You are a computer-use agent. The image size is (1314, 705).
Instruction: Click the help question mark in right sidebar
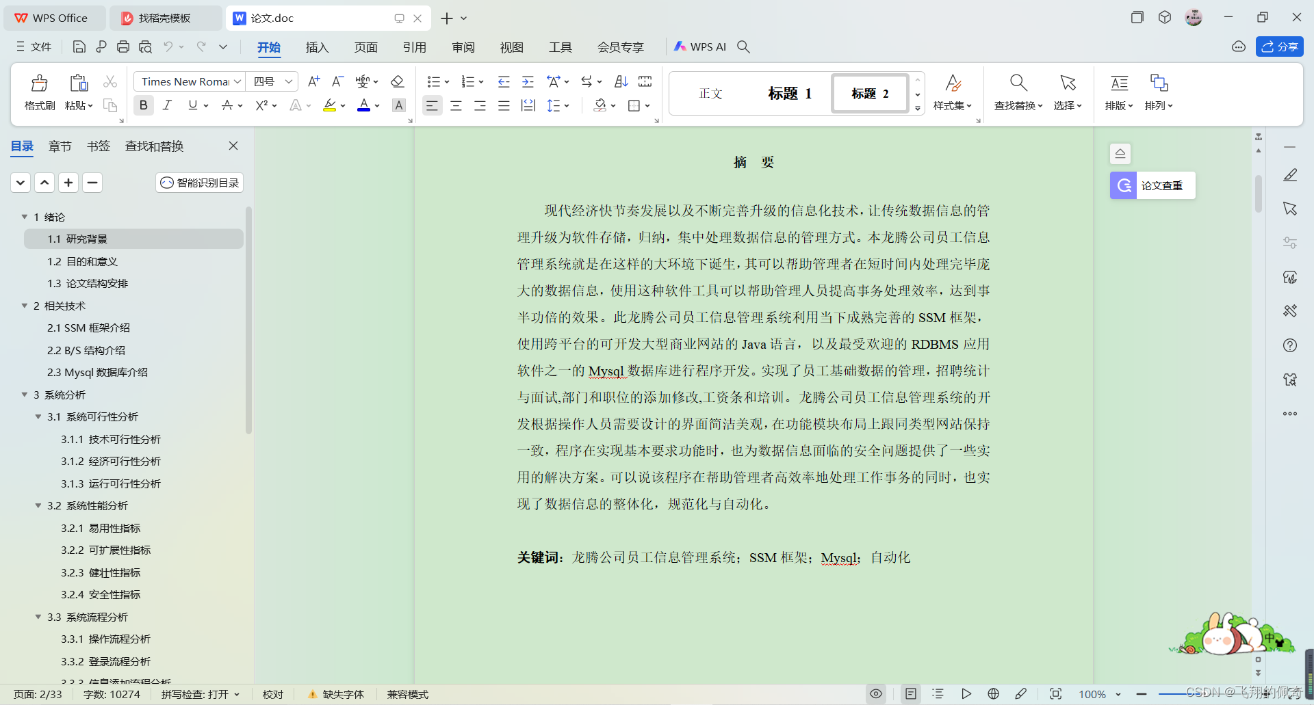pyautogui.click(x=1290, y=345)
